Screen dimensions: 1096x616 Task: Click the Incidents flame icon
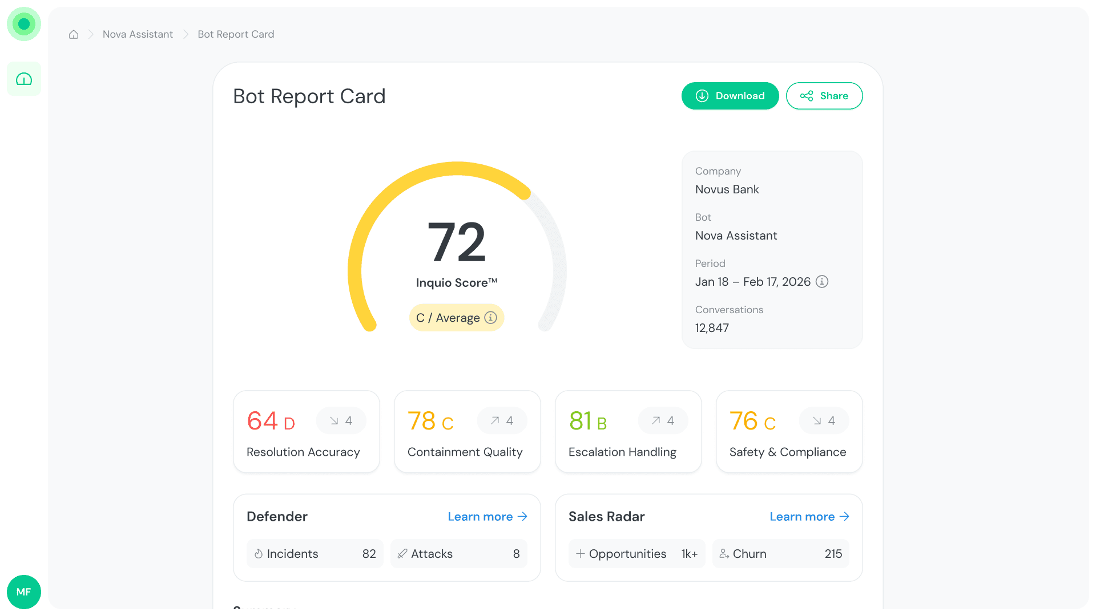(259, 554)
